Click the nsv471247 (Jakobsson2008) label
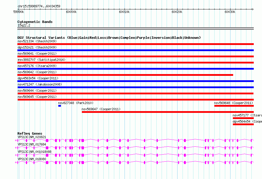 [x=40, y=84]
